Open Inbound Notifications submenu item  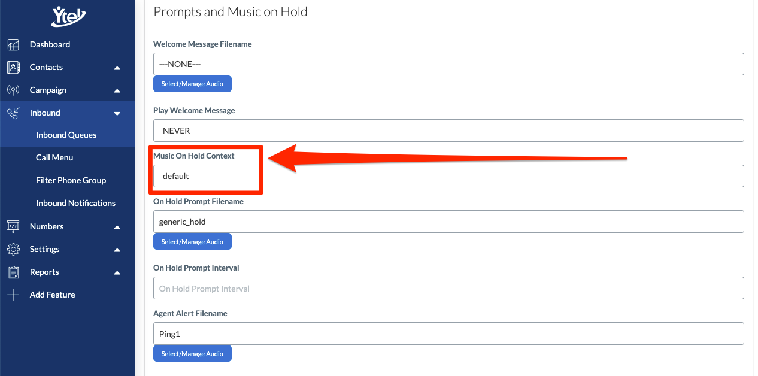75,203
